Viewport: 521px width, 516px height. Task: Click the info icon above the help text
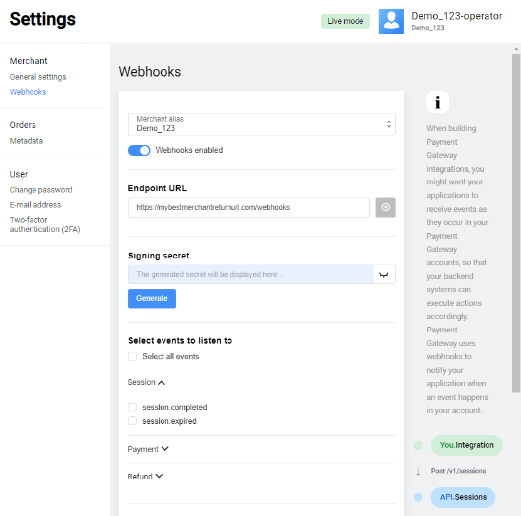[x=438, y=102]
